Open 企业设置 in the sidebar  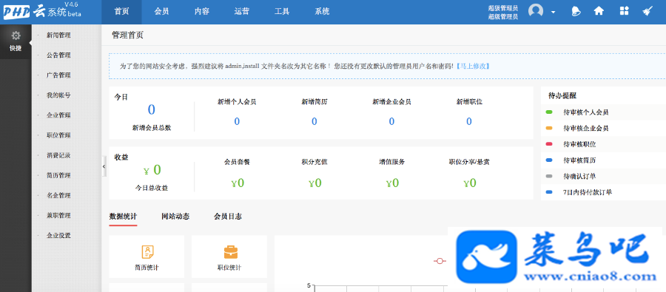(x=58, y=236)
